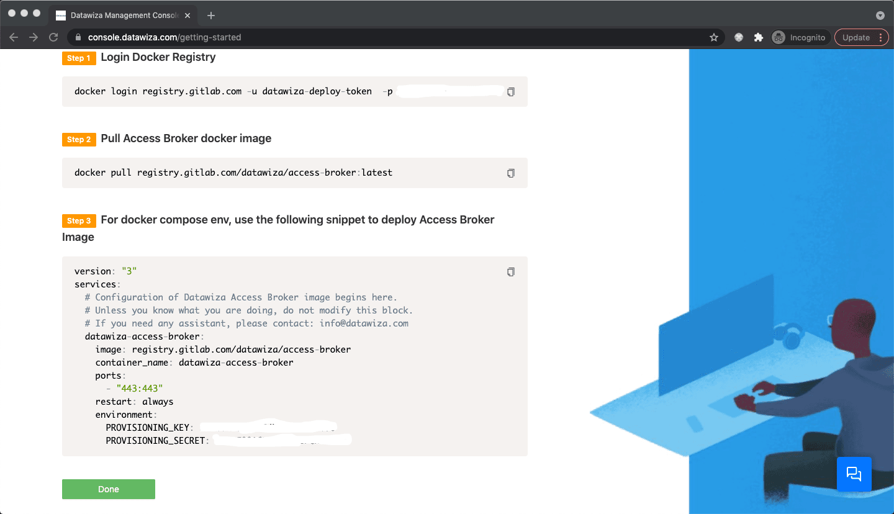
Task: Bookmark this page with the star icon
Action: 714,37
